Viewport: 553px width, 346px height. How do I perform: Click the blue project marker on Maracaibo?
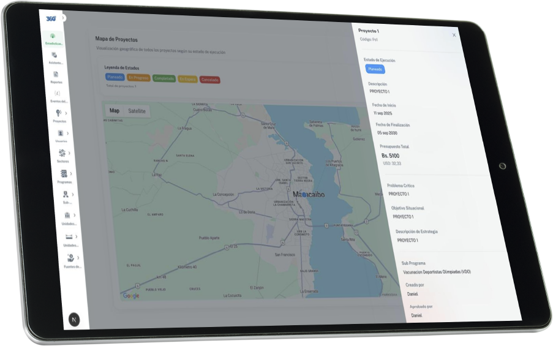pos(304,194)
